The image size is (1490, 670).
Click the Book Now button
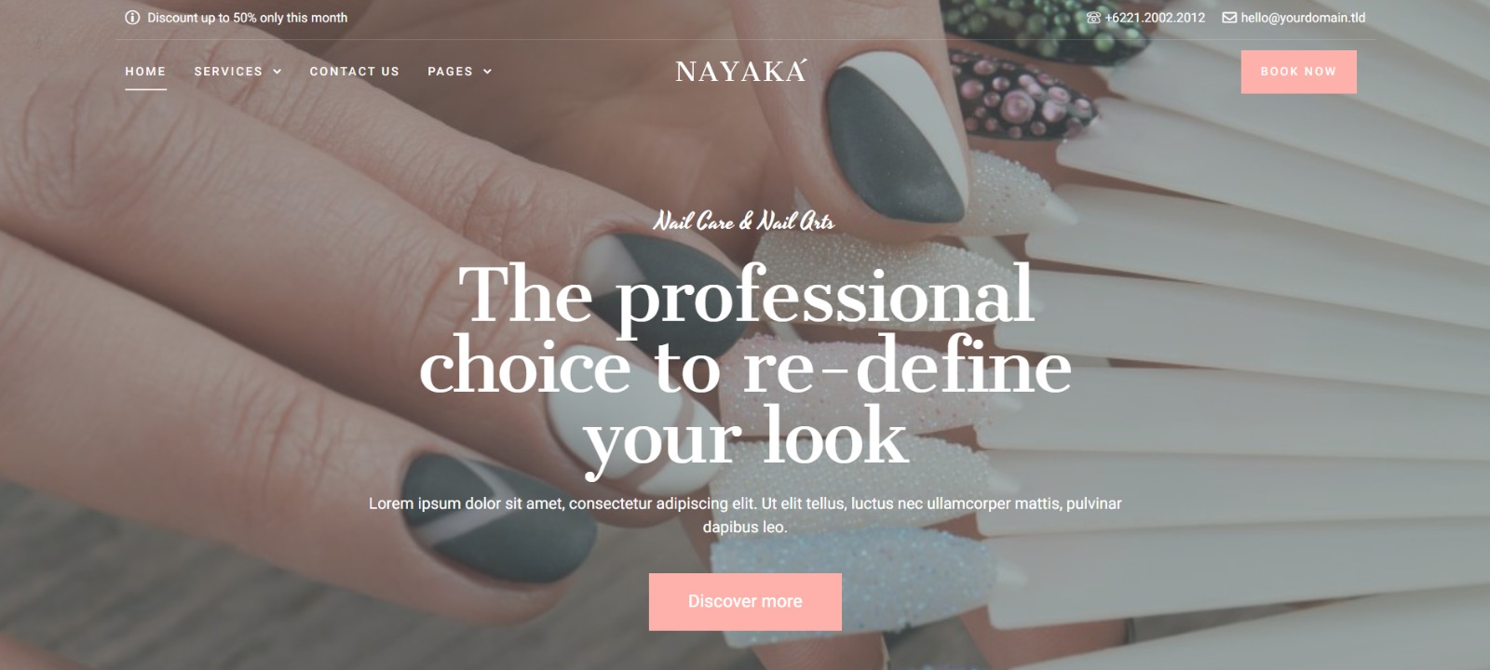[x=1298, y=72]
